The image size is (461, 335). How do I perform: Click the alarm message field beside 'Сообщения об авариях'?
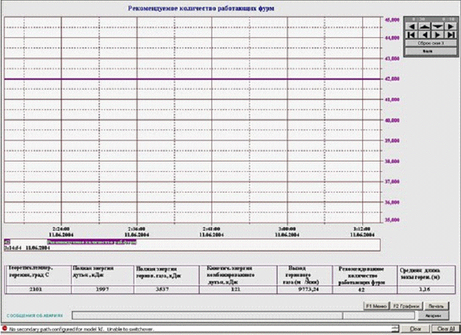click(x=245, y=315)
